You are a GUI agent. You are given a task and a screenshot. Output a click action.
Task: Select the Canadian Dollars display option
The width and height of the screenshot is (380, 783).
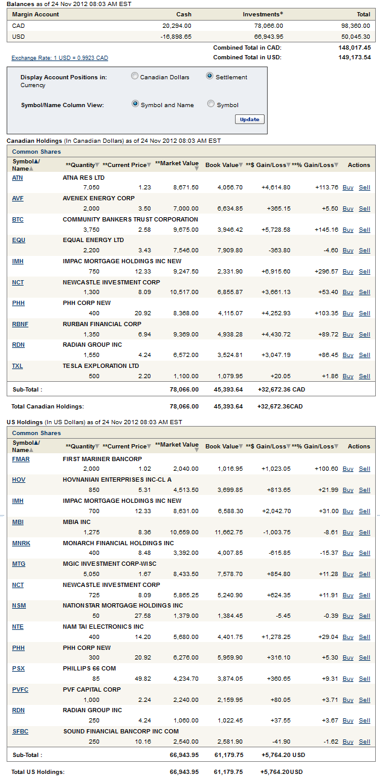[x=135, y=76]
